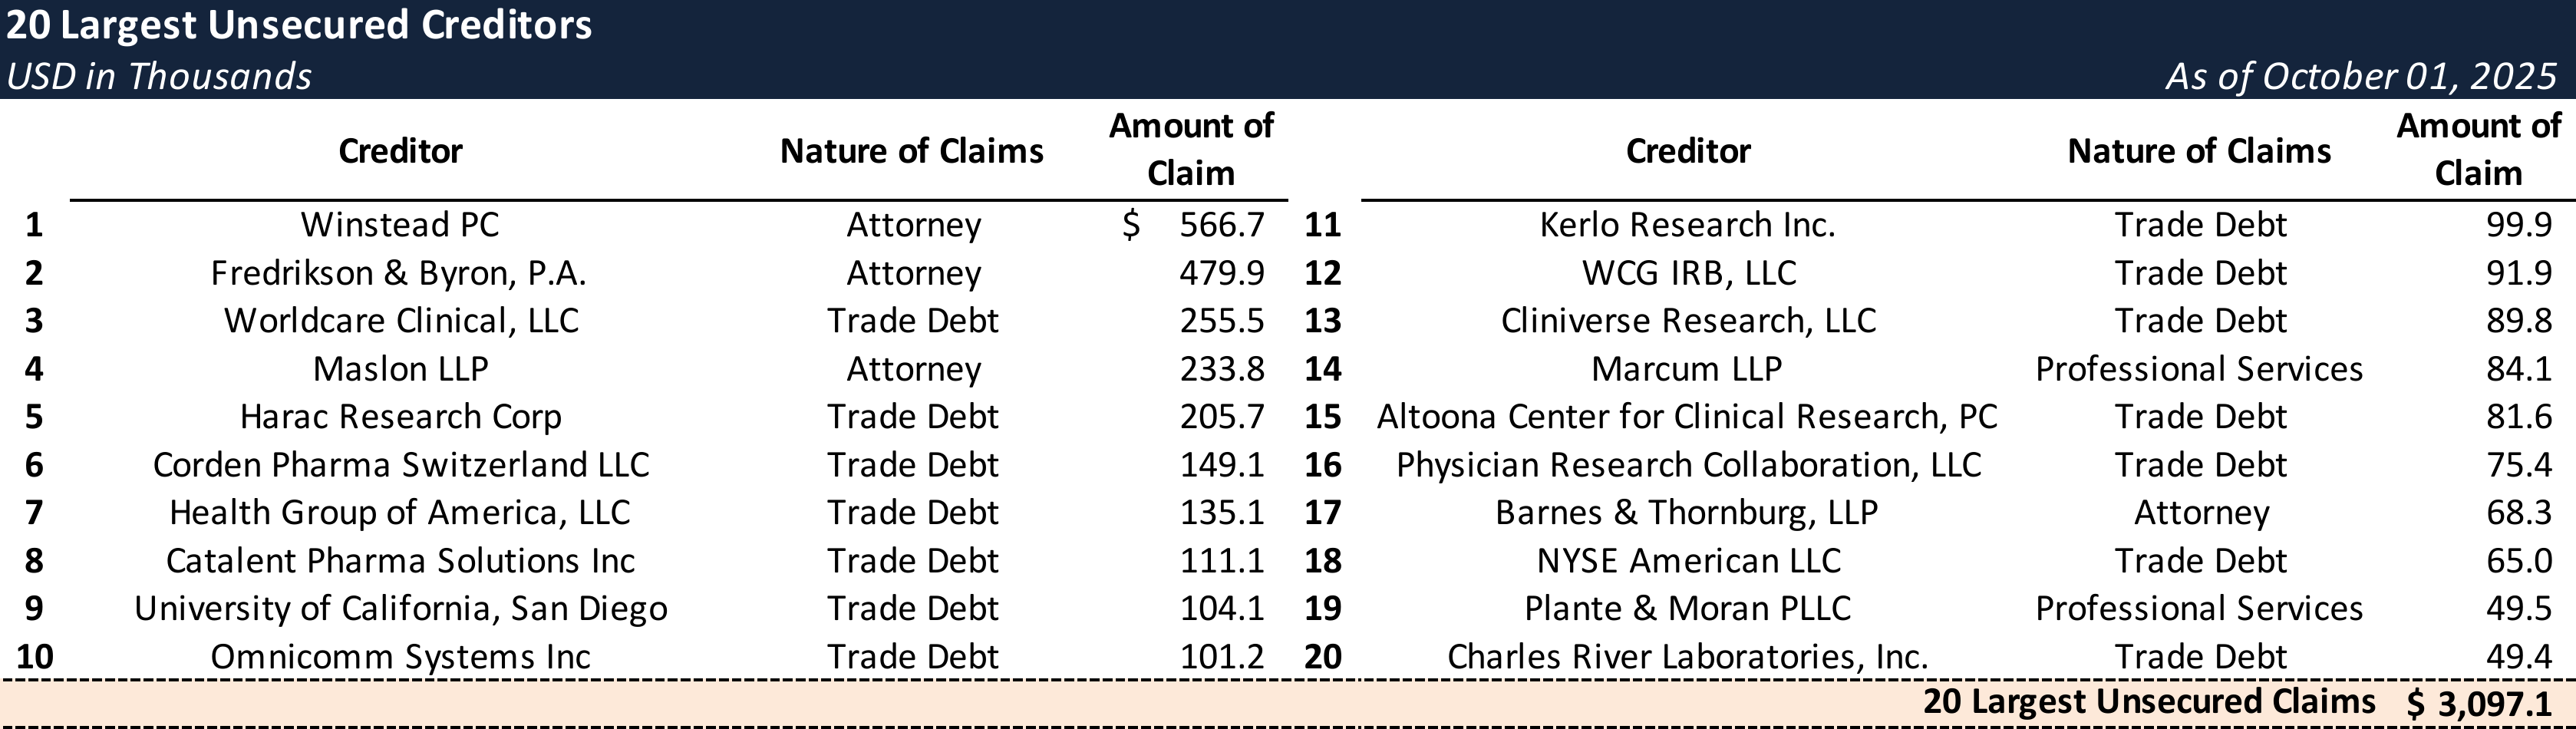Select the Winstead PC creditor cell
The height and width of the screenshot is (729, 2576).
coord(400,225)
